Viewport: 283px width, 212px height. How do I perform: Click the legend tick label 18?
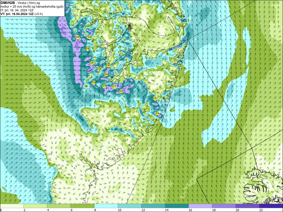[214, 210]
